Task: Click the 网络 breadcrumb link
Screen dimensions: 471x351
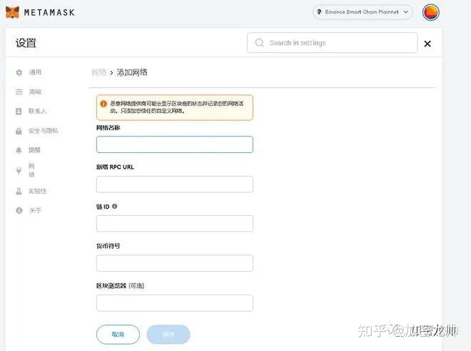Action: (x=98, y=72)
